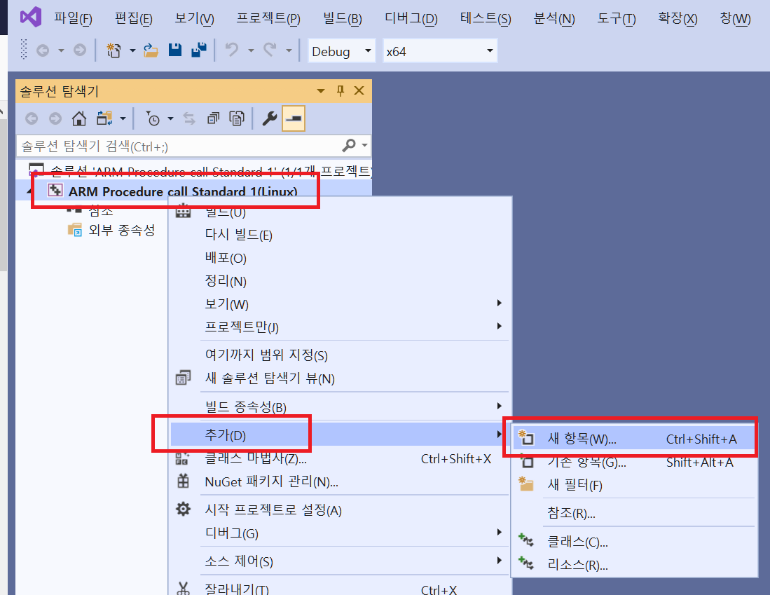Click the save file disk icon
This screenshot has width=770, height=595.
point(175,50)
